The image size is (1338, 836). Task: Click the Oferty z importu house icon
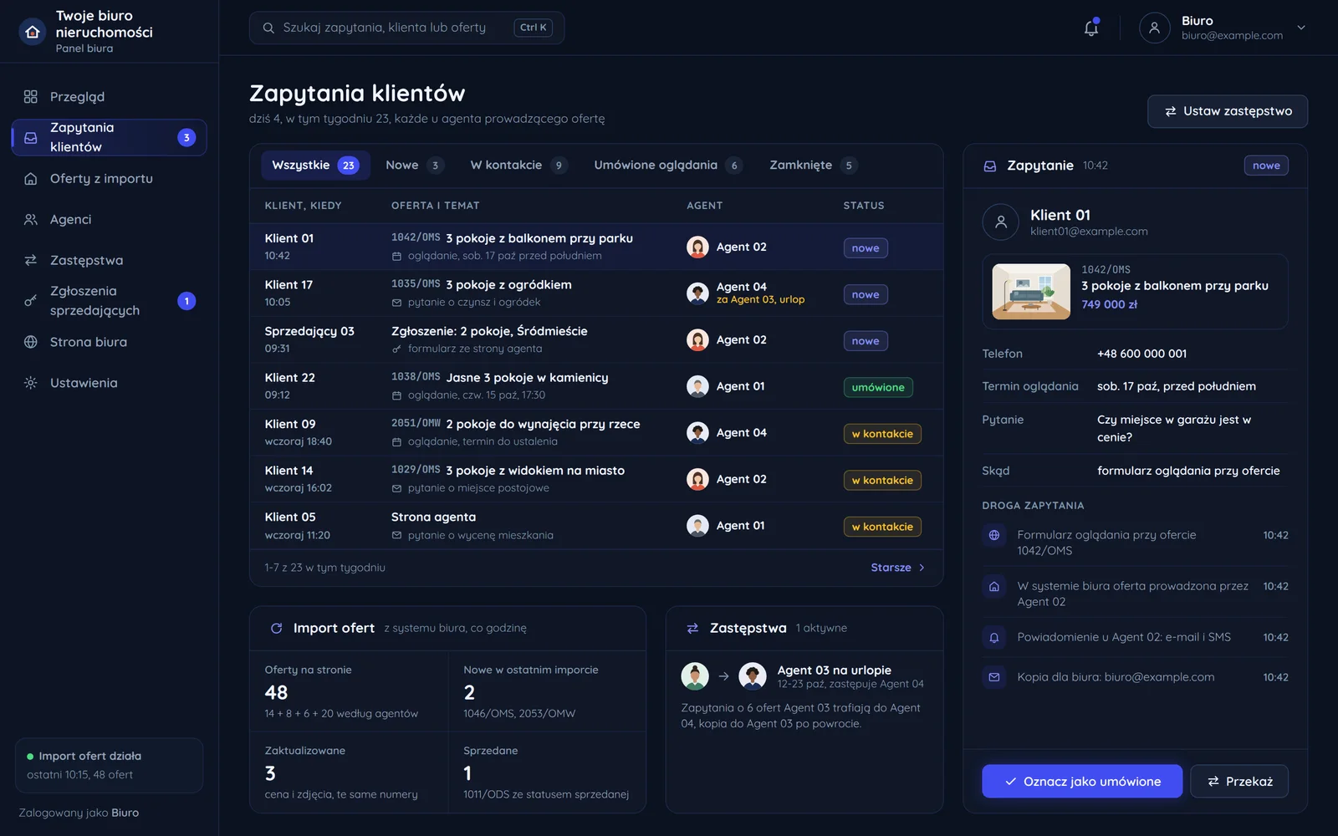pyautogui.click(x=31, y=179)
